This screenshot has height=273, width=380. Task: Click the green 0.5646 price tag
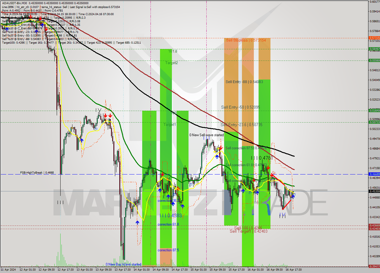374,49
